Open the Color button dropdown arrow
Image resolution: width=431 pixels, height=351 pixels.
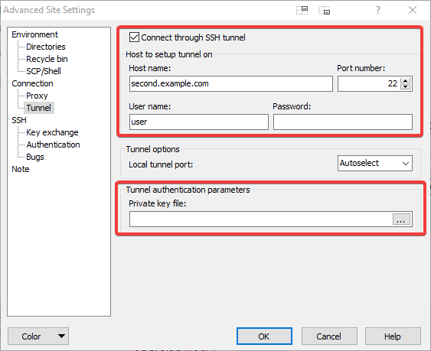point(61,336)
